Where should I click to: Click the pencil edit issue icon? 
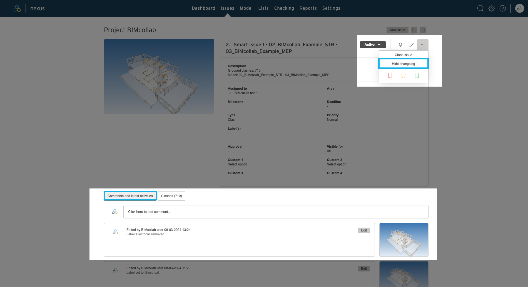pos(412,45)
